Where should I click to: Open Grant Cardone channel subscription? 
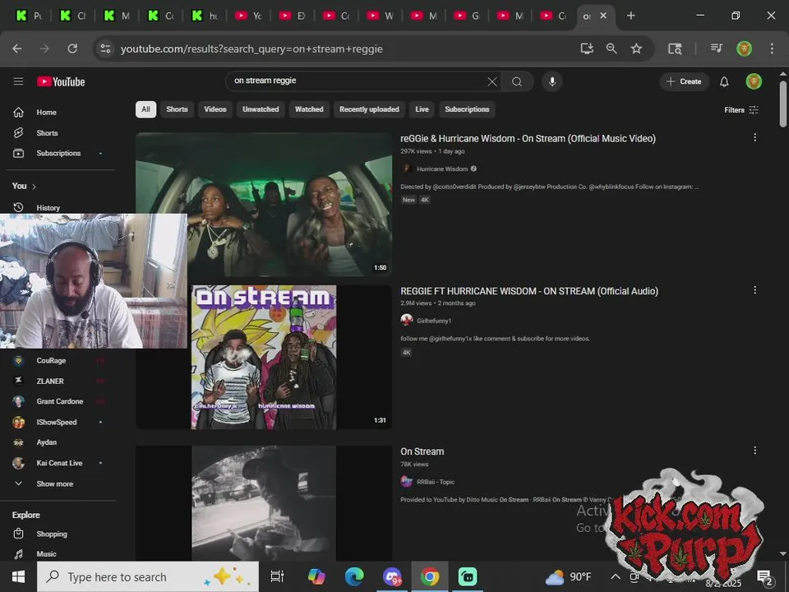(x=62, y=401)
